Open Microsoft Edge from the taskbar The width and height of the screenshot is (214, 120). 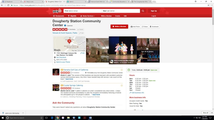coord(52,118)
